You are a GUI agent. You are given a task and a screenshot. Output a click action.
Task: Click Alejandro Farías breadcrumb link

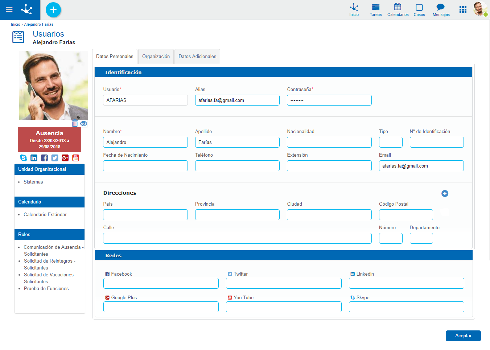coord(39,24)
